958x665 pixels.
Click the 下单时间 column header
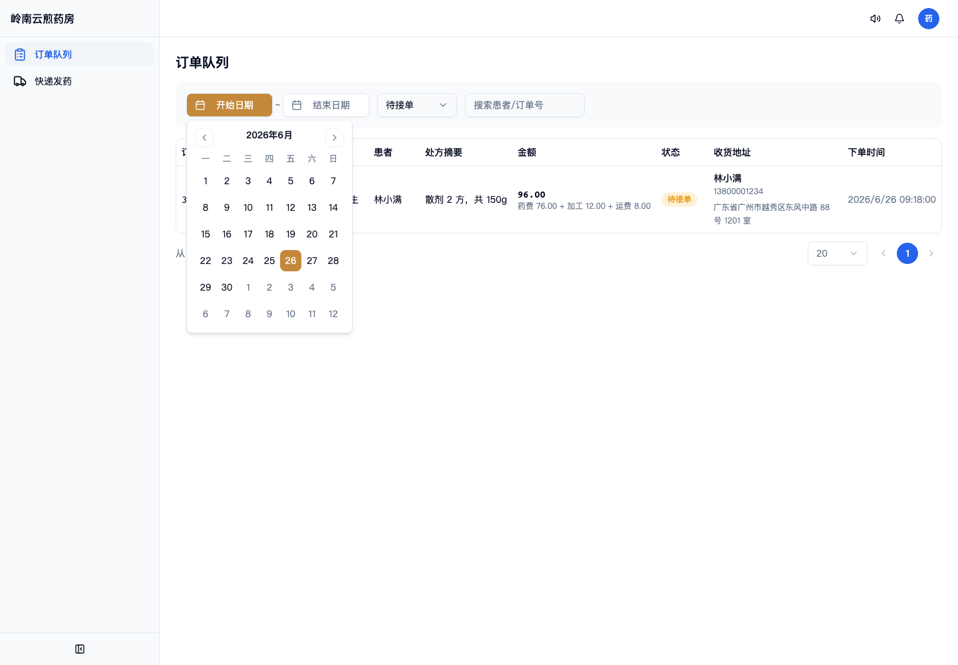[x=867, y=152]
